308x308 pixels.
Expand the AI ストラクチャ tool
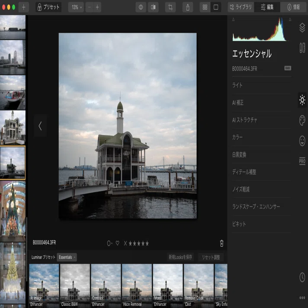click(x=261, y=120)
